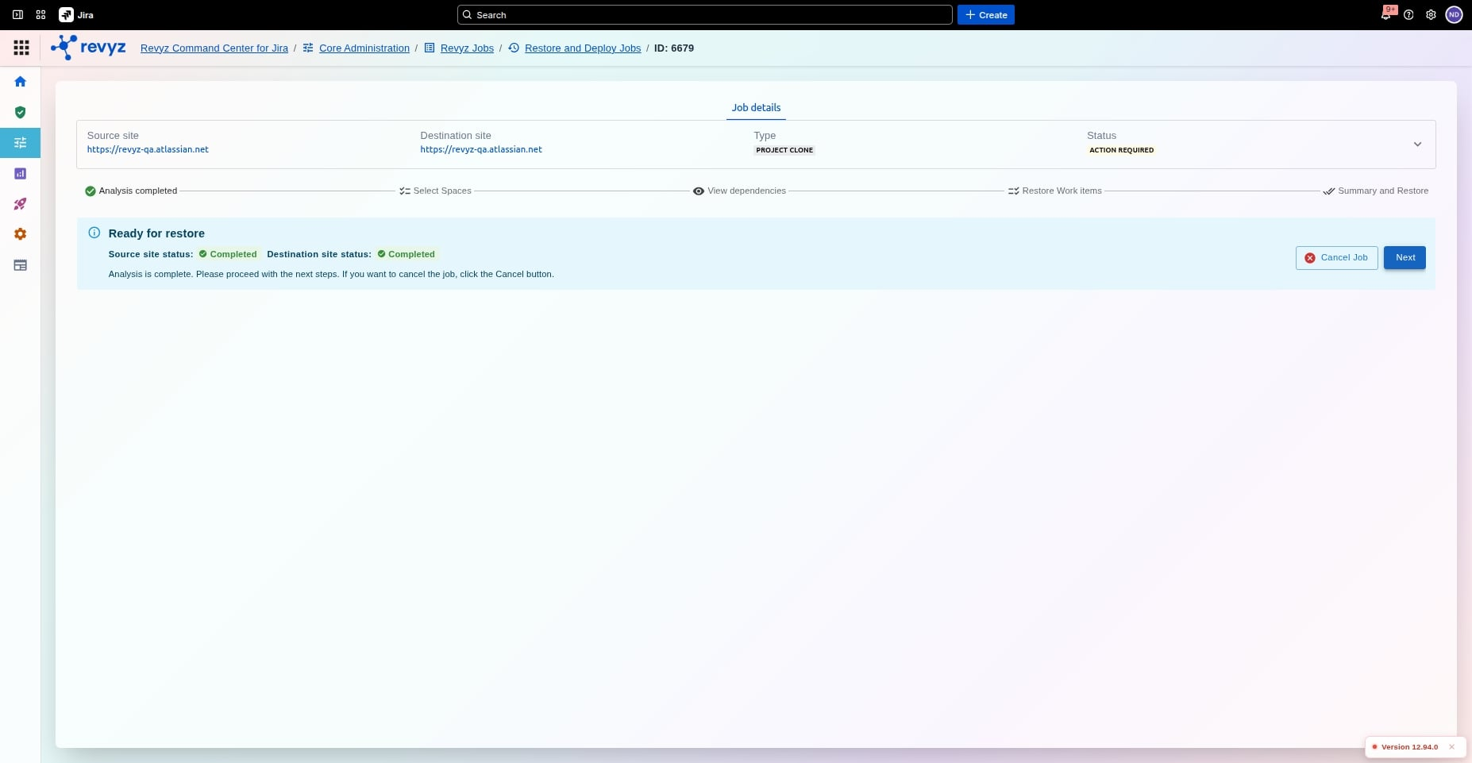The image size is (1472, 763).
Task: Click the revyz logo
Action: 88,48
